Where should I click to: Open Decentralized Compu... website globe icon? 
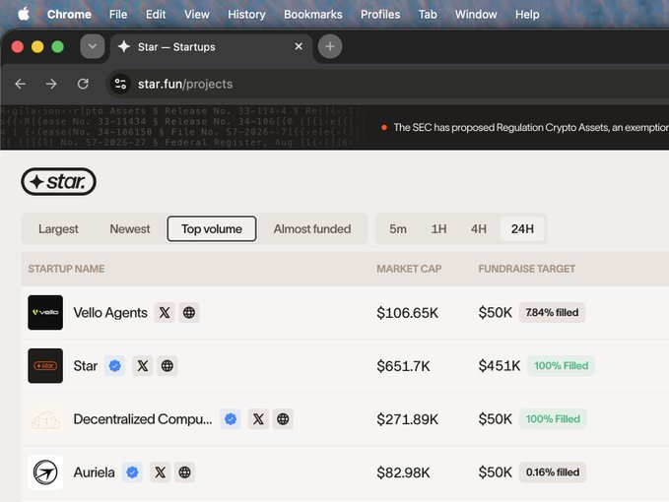283,419
